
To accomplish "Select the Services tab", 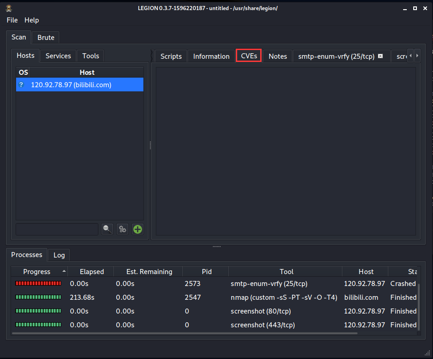I will coord(58,56).
